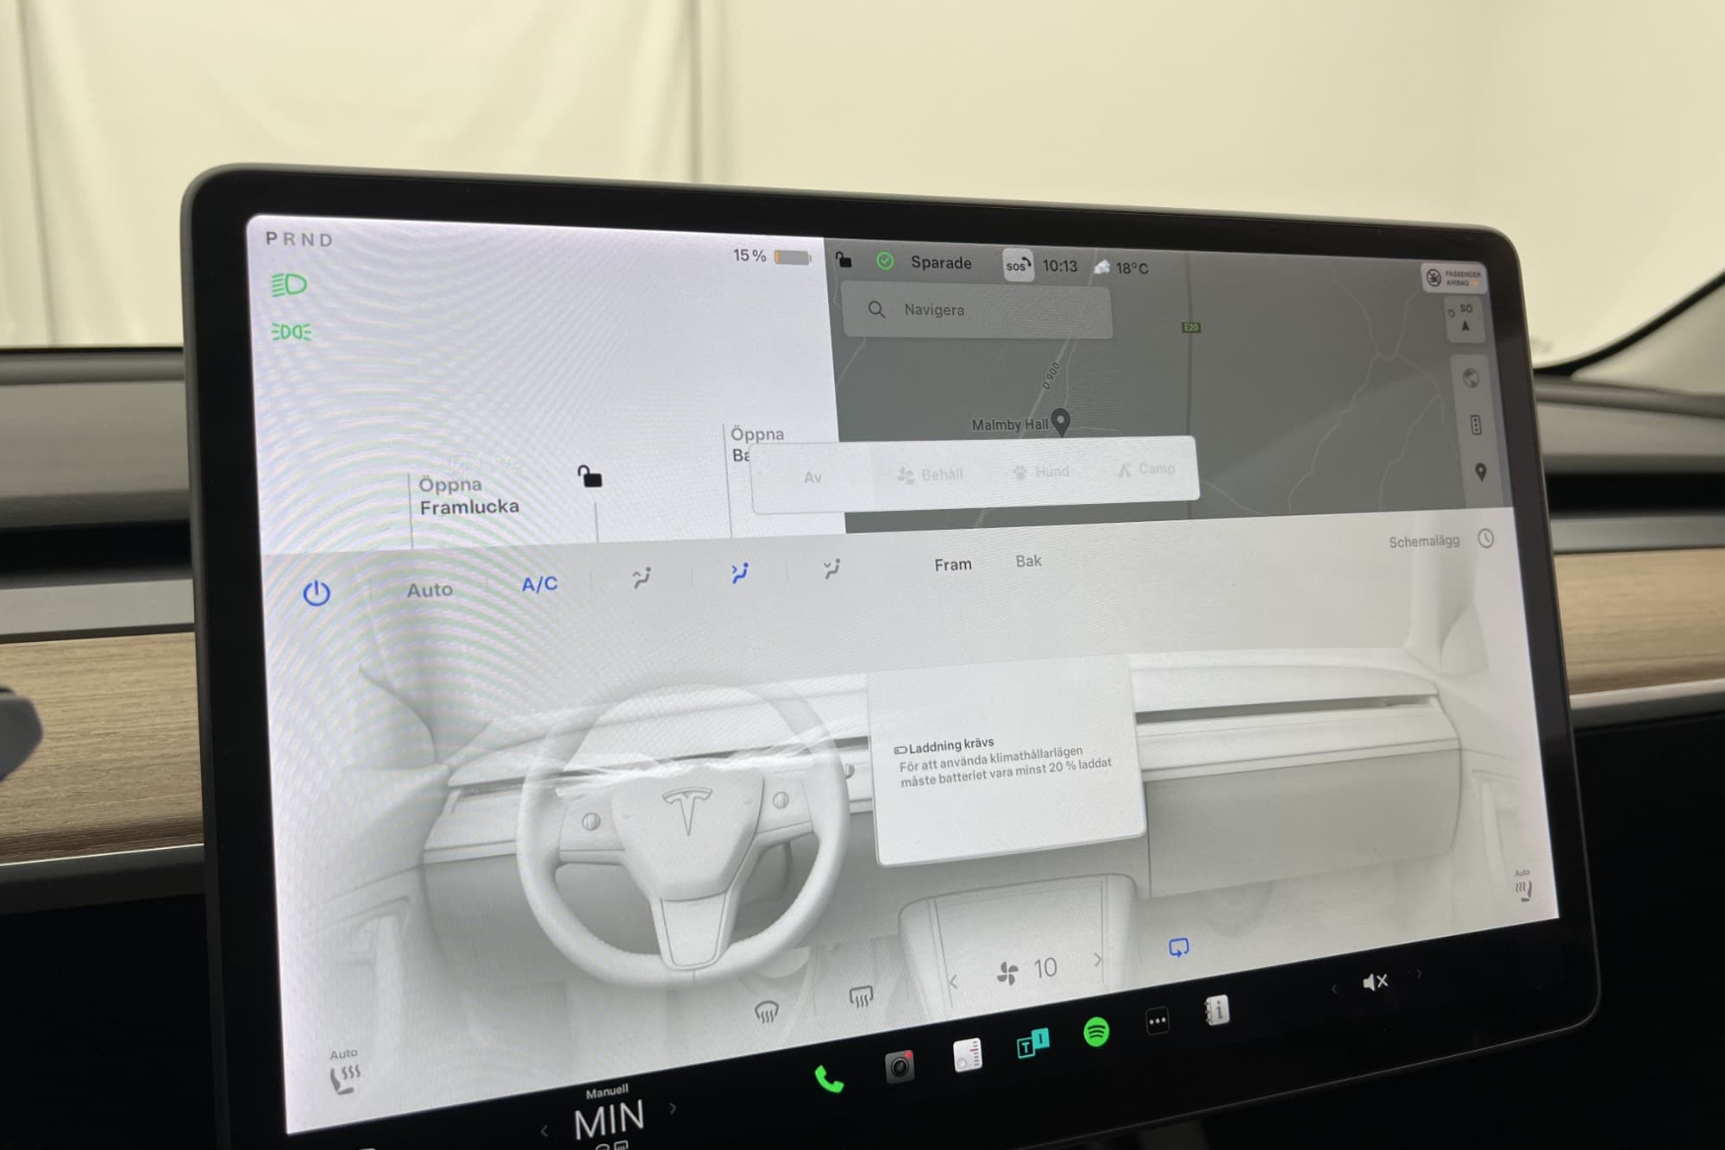Tap Schemalägg schedule link
Image resolution: width=1725 pixels, height=1150 pixels.
tap(1424, 541)
